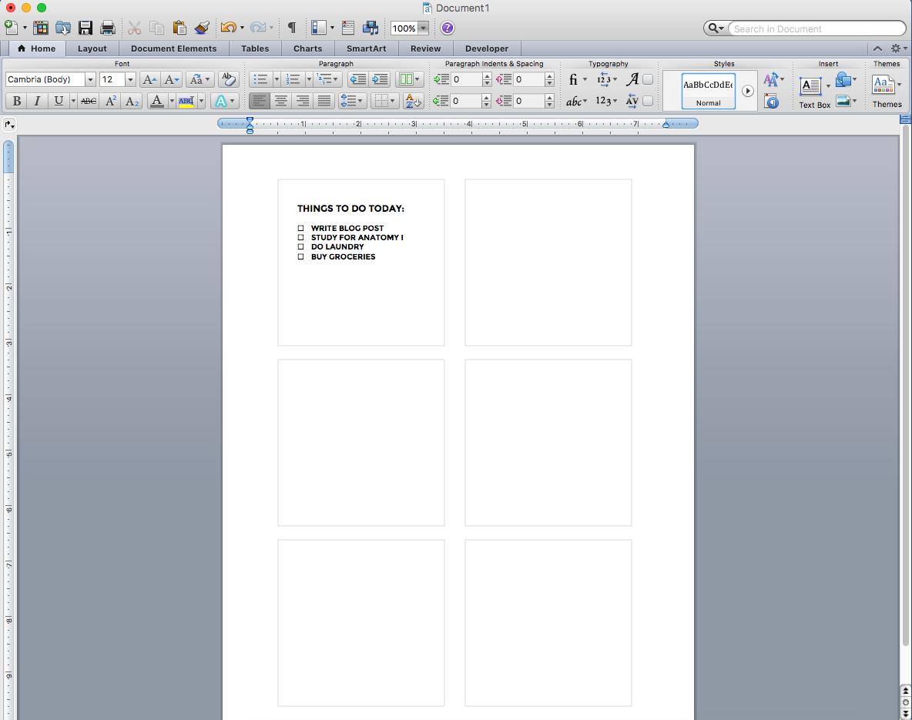The image size is (912, 720).
Task: Show paragraph marks with pilcrow icon
Action: pos(292,27)
